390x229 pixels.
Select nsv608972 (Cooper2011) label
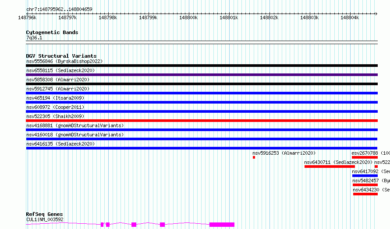[55, 107]
